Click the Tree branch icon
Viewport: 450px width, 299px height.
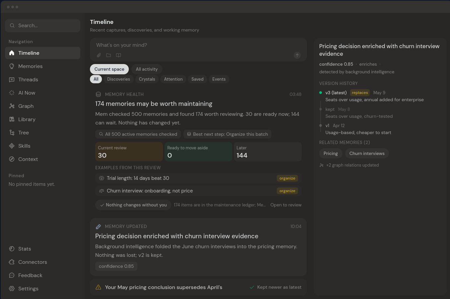[x=12, y=132]
